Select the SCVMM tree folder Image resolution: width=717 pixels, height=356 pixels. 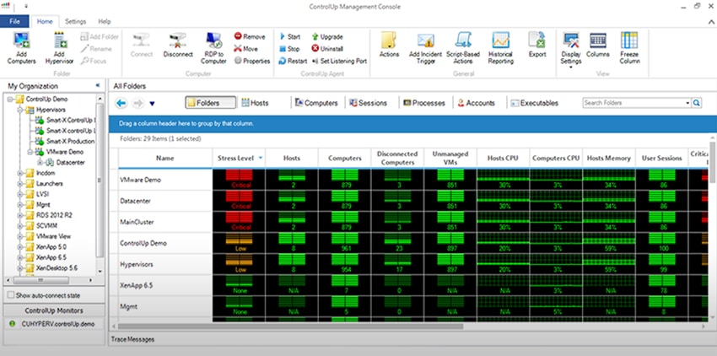(47, 225)
